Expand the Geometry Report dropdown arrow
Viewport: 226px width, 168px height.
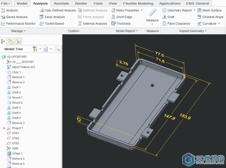(x=194, y=10)
